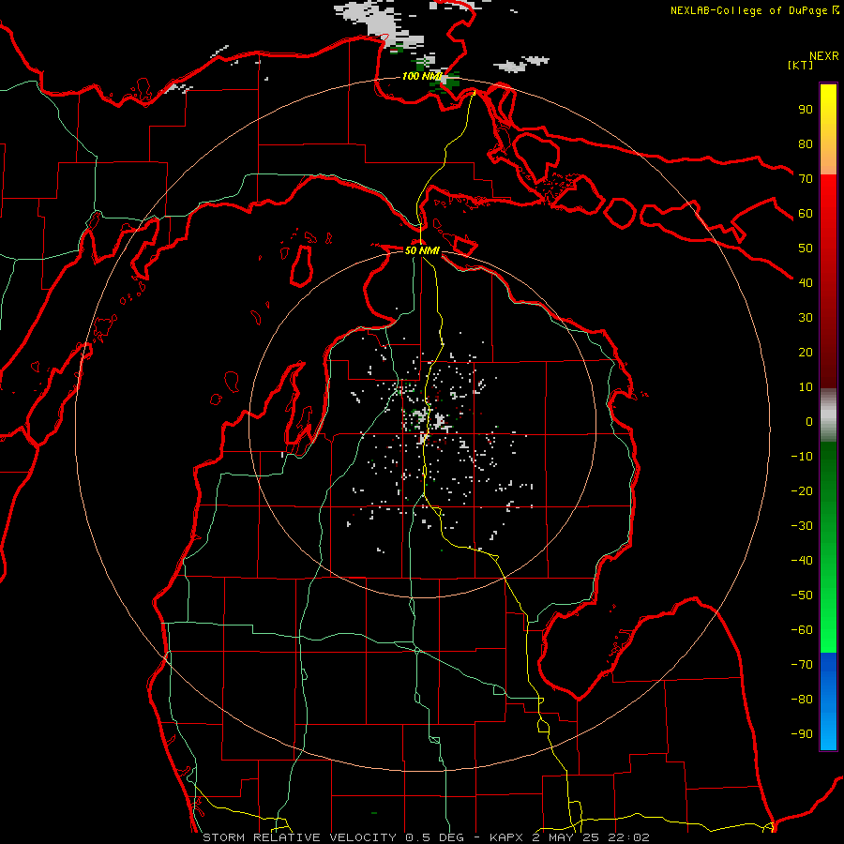Screen dimensions: 844x844
Task: Click the -50 value on the velocity scale
Action: coord(802,595)
